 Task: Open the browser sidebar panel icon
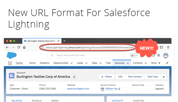click(161, 47)
